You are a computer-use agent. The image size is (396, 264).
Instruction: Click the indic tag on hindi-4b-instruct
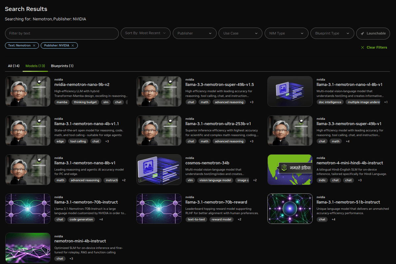tap(322, 181)
